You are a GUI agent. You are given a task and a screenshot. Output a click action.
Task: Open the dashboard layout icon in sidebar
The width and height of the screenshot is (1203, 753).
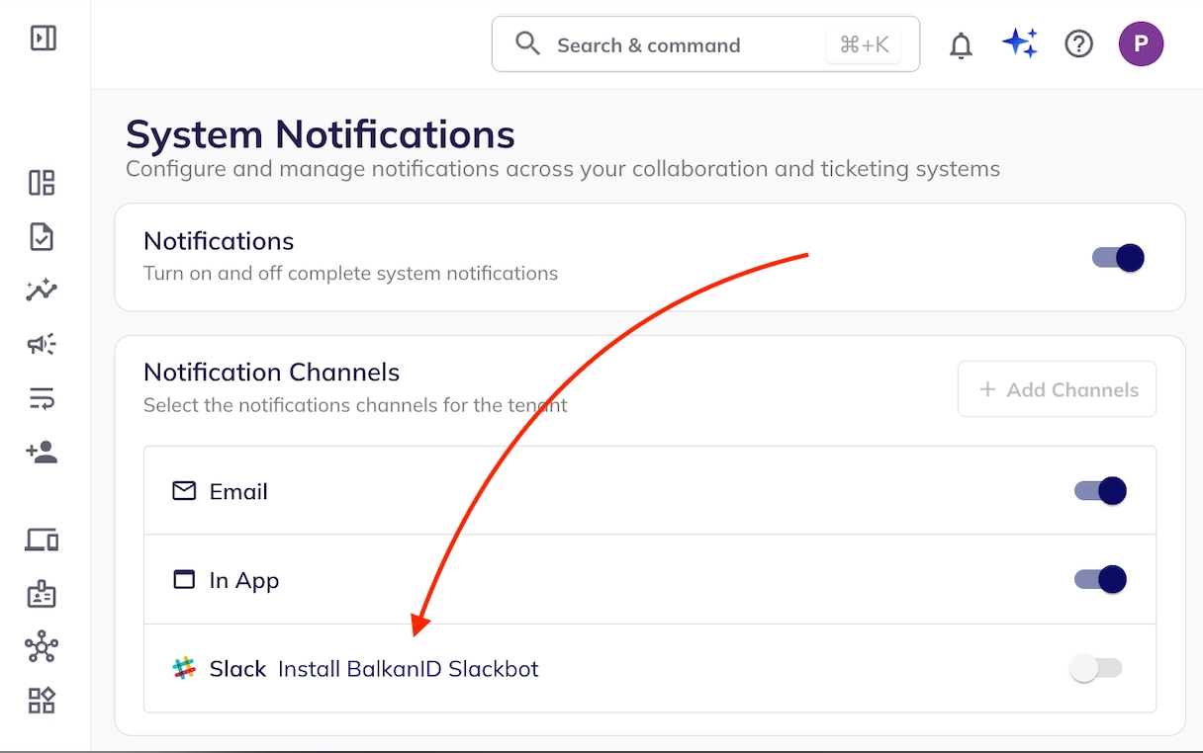[x=42, y=183]
